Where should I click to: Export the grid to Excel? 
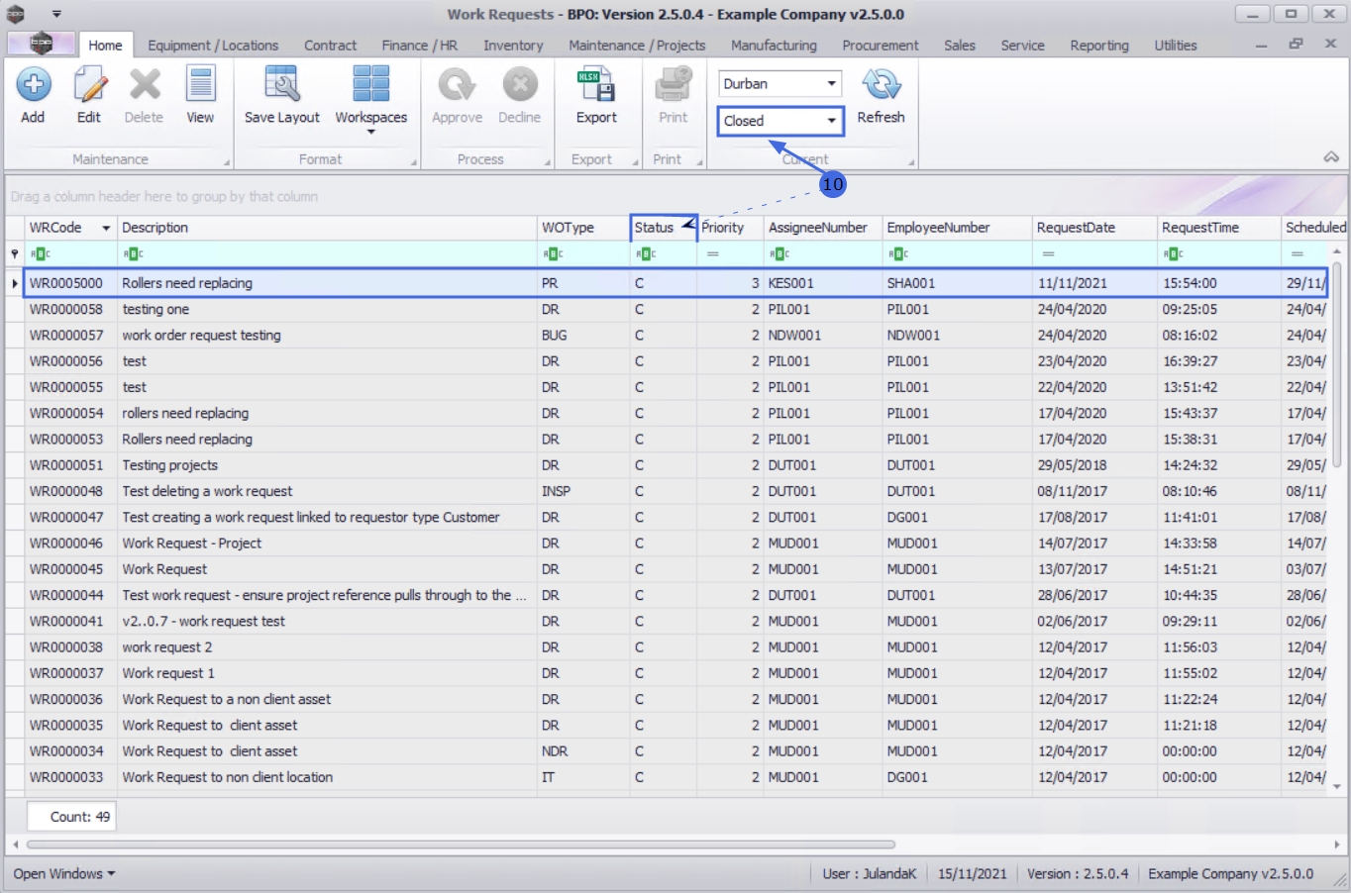click(x=596, y=86)
